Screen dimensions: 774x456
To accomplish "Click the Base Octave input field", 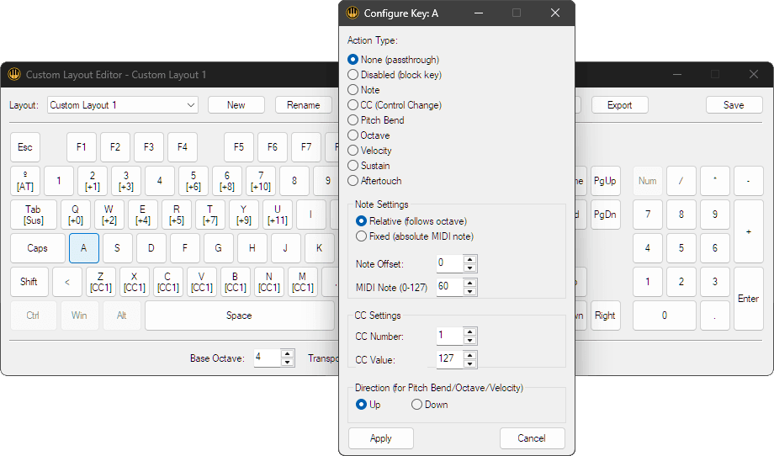I will click(268, 358).
